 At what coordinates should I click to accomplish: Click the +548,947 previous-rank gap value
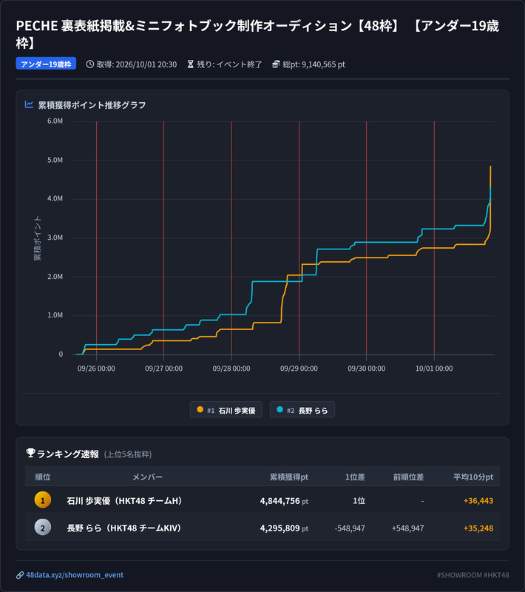tap(407, 528)
